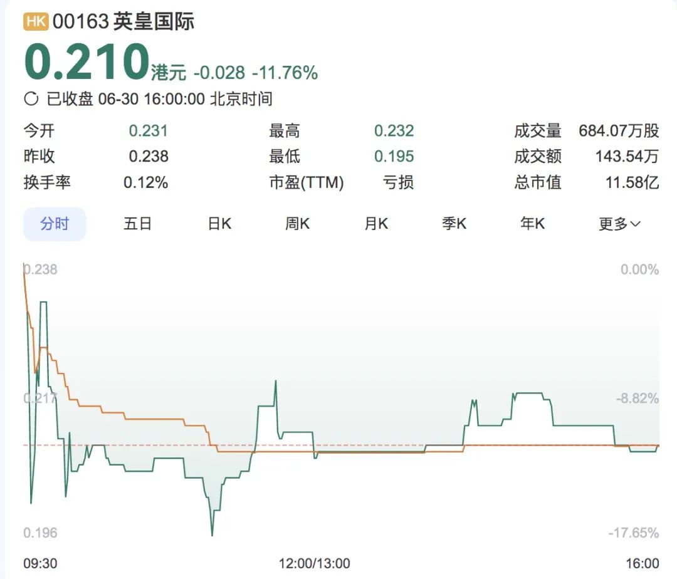Screen dimensions: 677x579
Task: Click the 16:00 time axis label
Action: click(643, 563)
